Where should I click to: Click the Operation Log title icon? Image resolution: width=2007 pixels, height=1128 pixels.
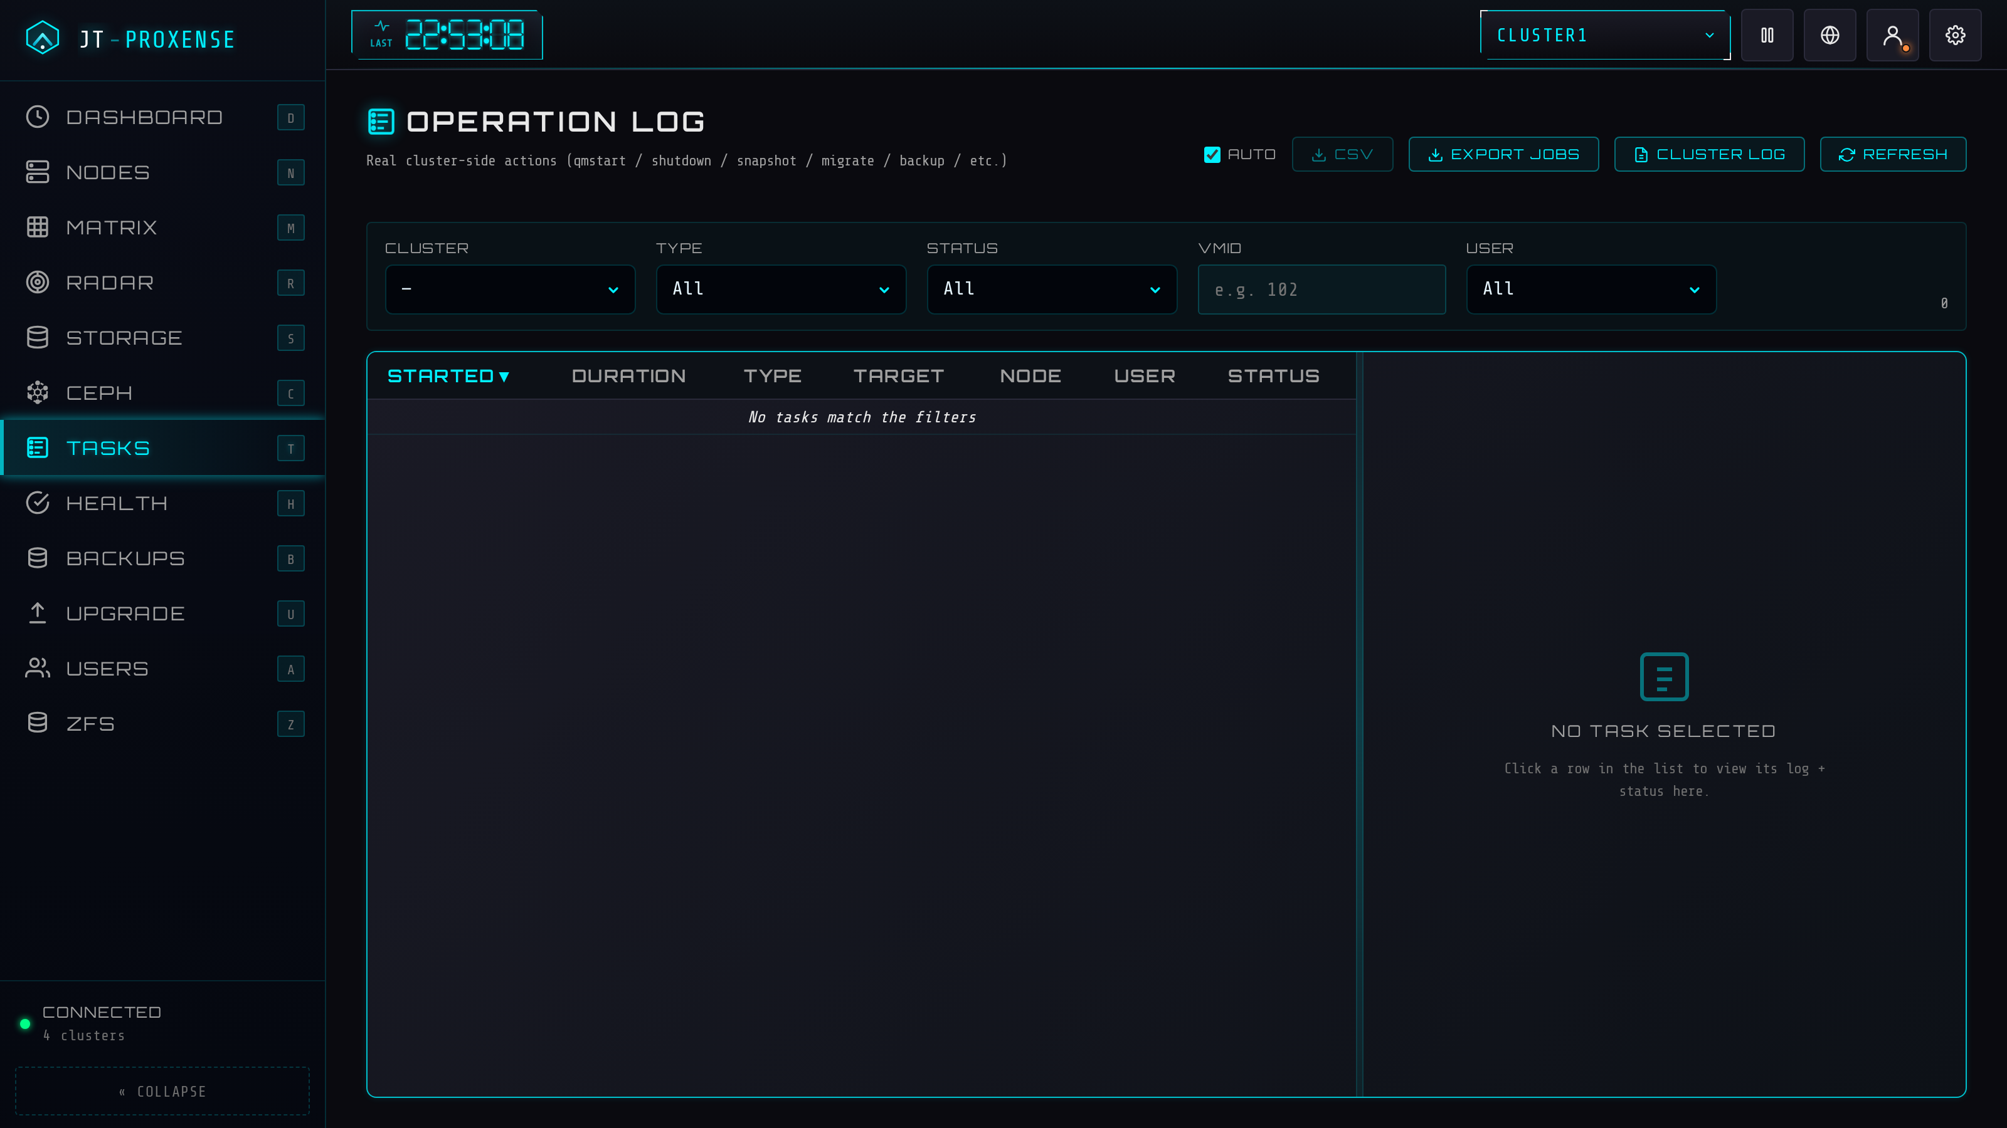(381, 122)
